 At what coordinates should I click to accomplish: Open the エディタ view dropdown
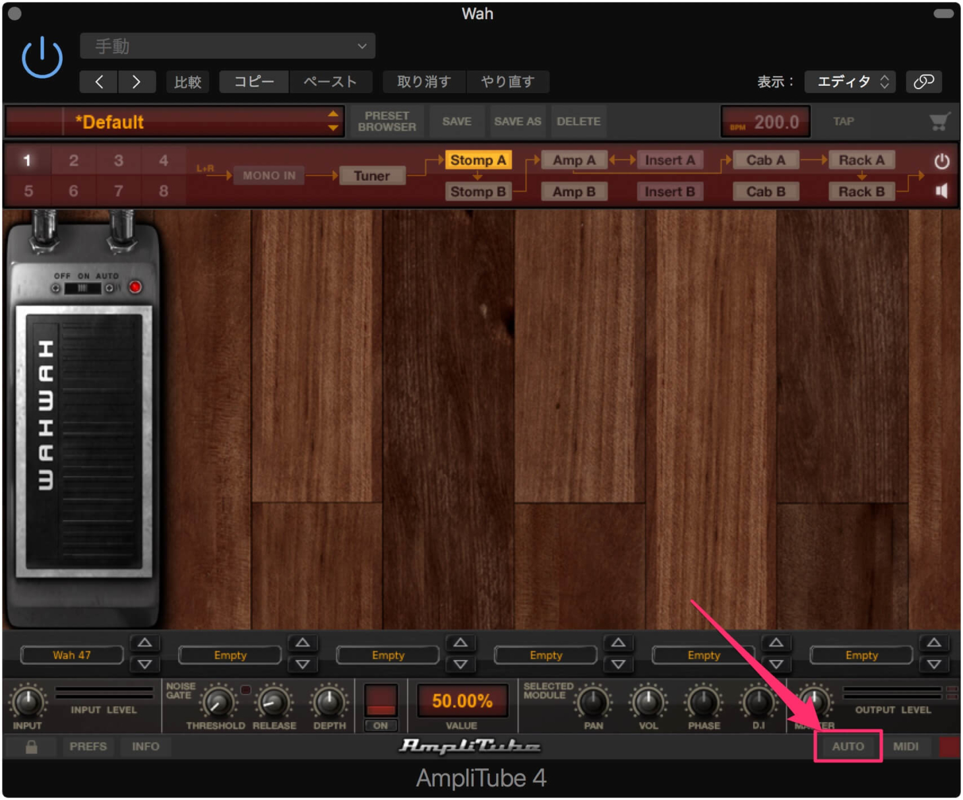pos(852,82)
